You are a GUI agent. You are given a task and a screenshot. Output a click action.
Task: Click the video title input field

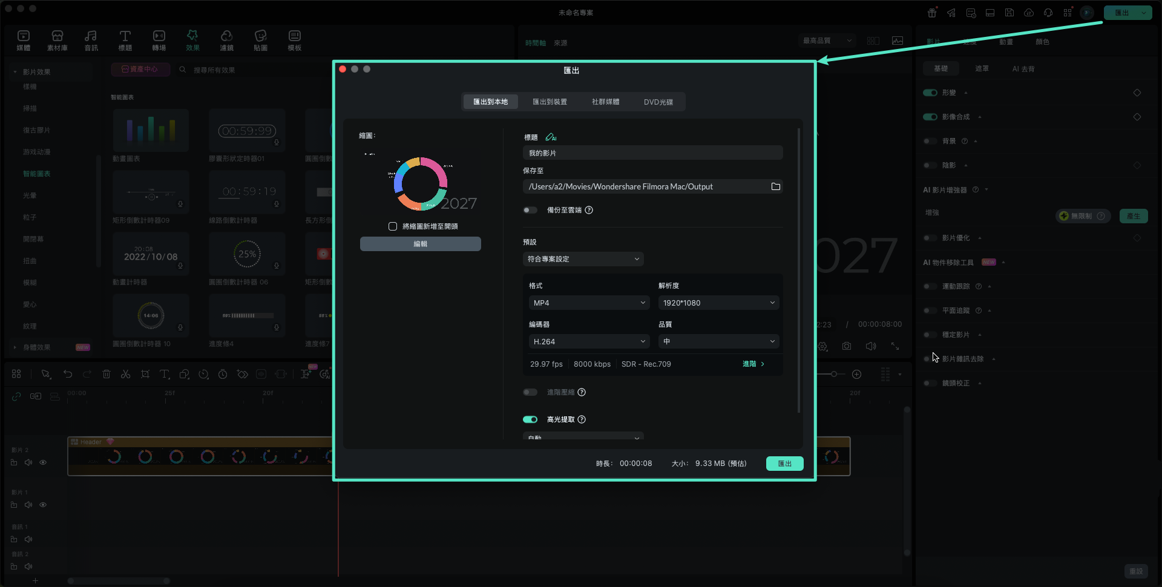(x=652, y=153)
